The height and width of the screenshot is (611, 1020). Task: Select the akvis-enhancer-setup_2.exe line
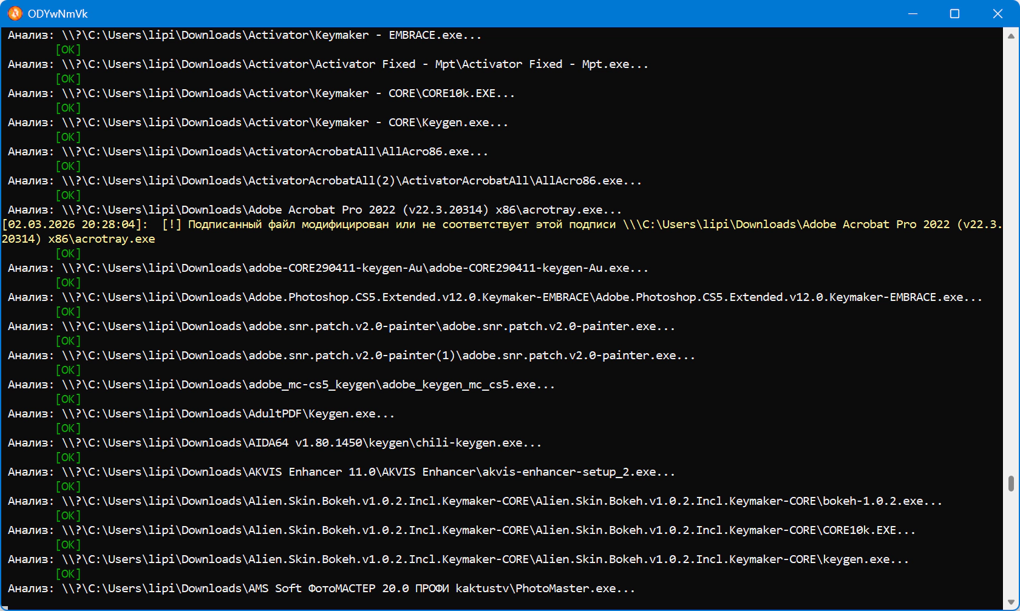click(x=341, y=472)
